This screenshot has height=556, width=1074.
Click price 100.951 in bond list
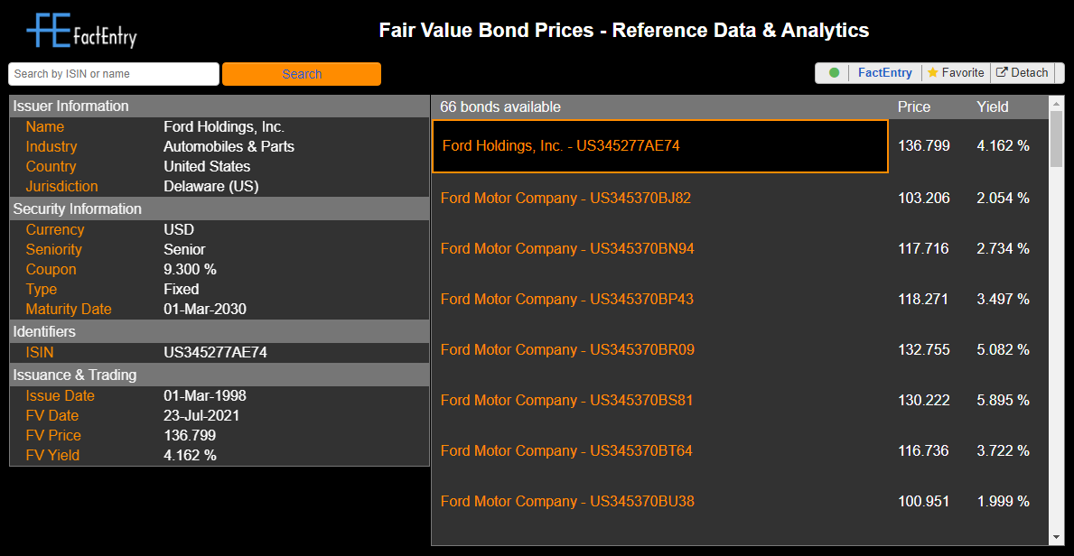pyautogui.click(x=923, y=501)
